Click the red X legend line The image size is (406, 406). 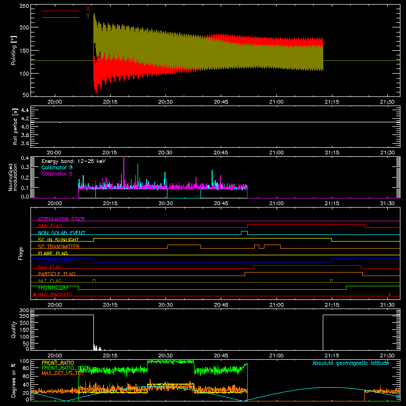pos(60,11)
